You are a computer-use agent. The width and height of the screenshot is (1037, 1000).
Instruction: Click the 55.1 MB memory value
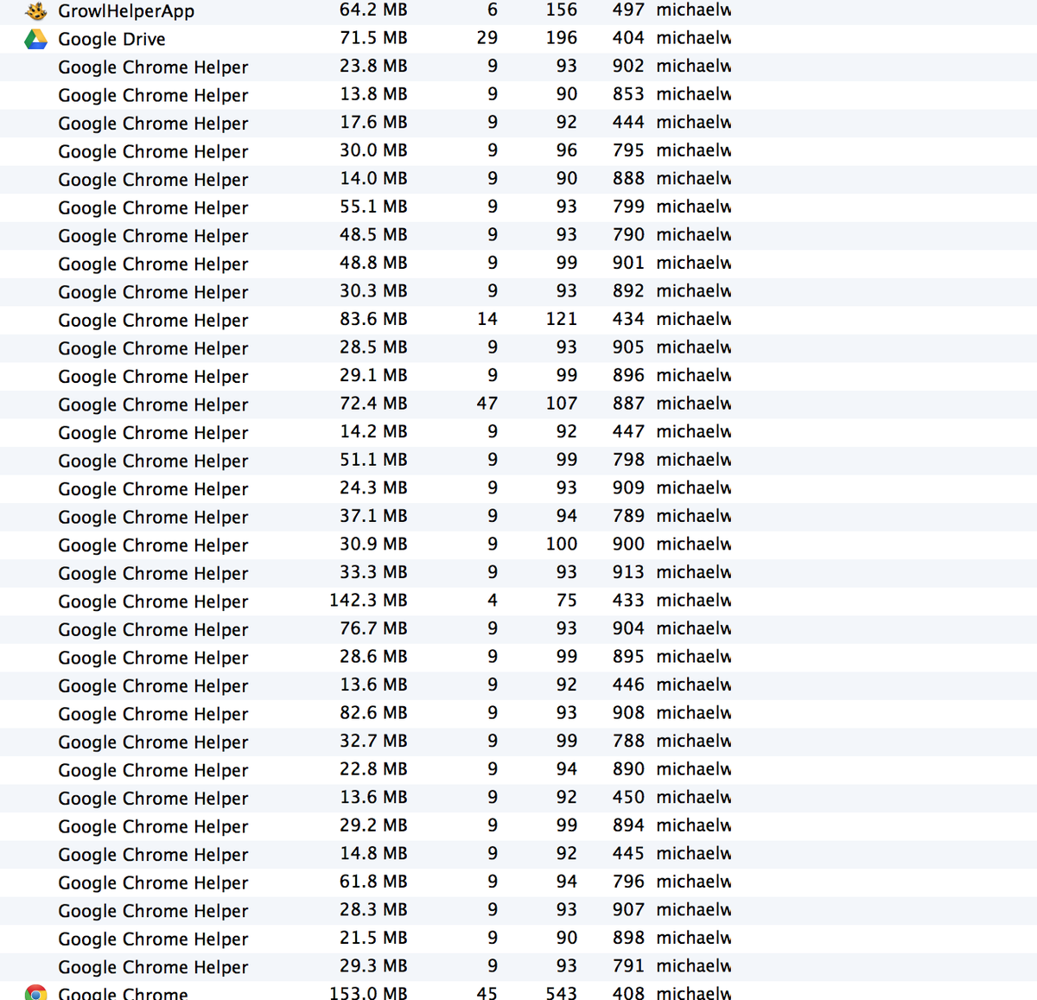tap(373, 207)
